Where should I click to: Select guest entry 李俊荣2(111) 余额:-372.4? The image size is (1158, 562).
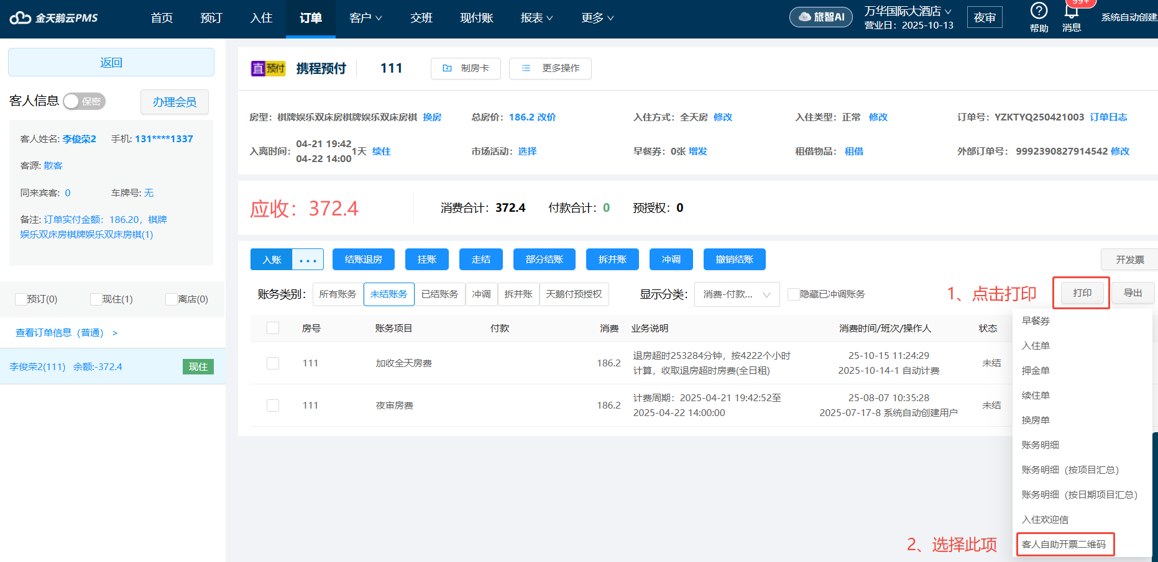coord(113,366)
